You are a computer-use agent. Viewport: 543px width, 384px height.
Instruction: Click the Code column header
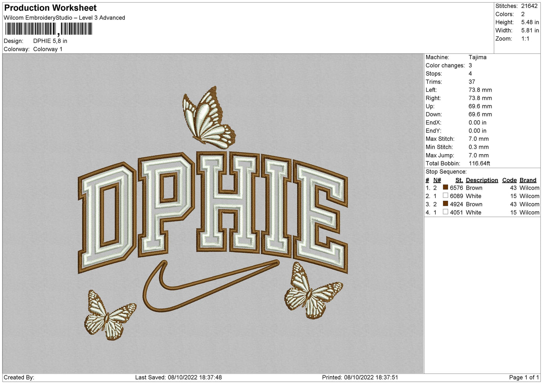tap(510, 180)
